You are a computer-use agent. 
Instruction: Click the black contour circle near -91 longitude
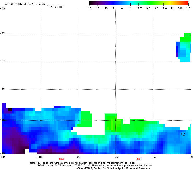click(x=183, y=134)
